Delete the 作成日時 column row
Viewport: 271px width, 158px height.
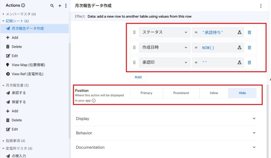click(249, 47)
